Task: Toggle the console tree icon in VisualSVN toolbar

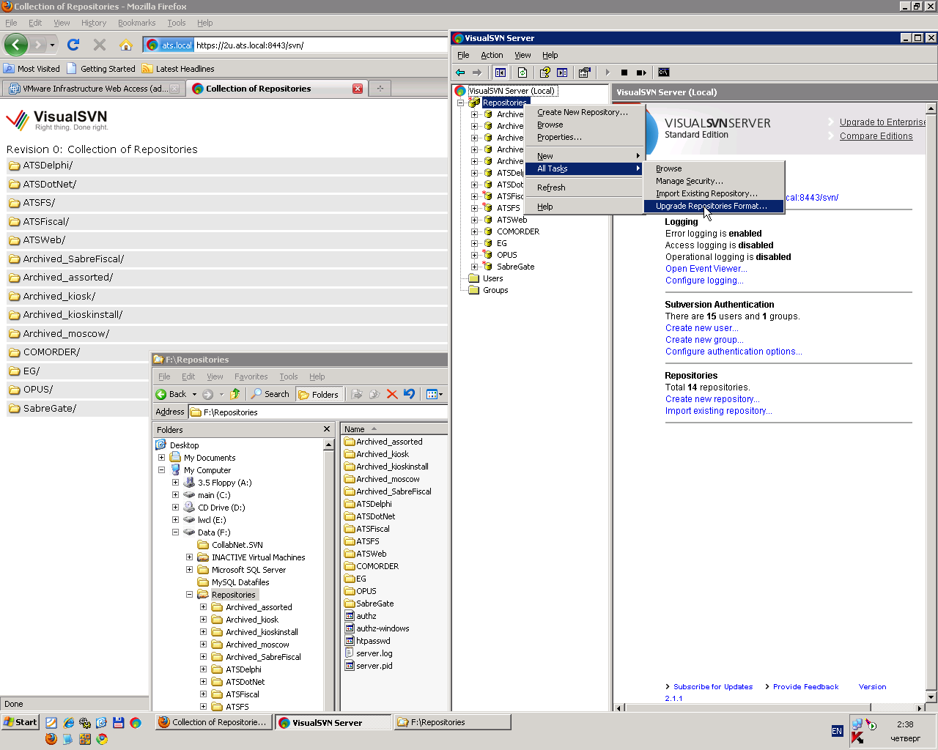Action: 501,73
